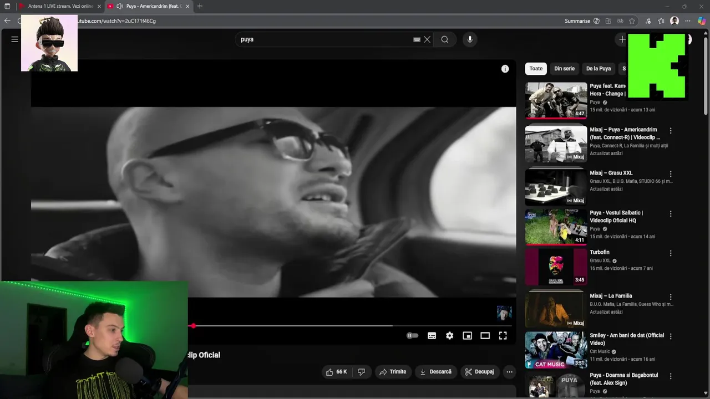
Task: Seek on the video progress bar
Action: click(351, 326)
